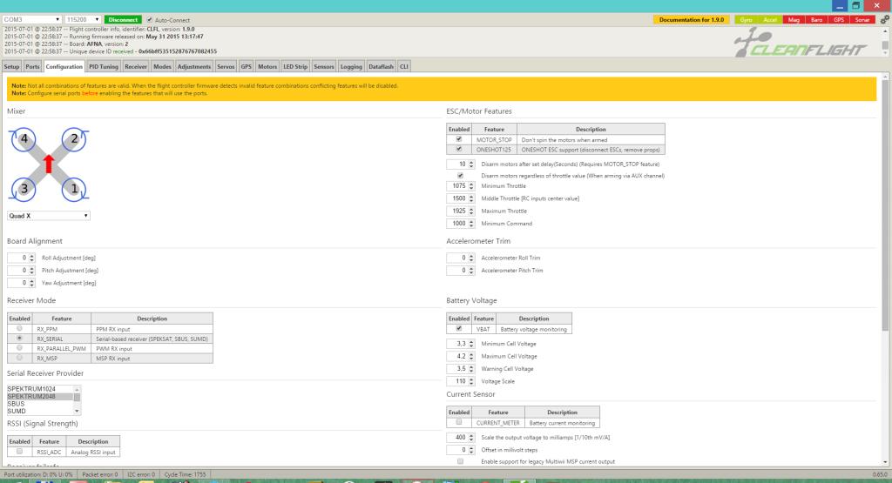Click the Accel sensor indicator

pos(769,19)
